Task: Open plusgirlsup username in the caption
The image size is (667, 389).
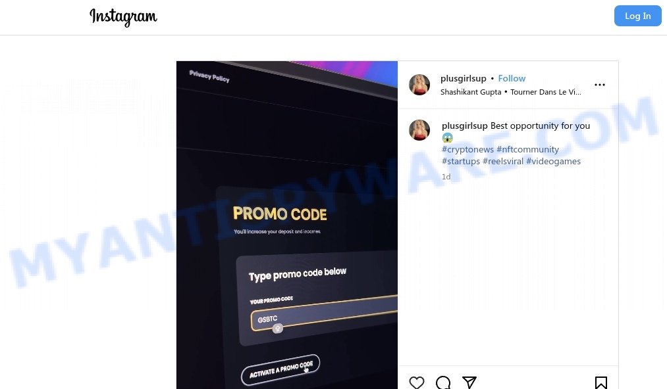Action: (464, 126)
